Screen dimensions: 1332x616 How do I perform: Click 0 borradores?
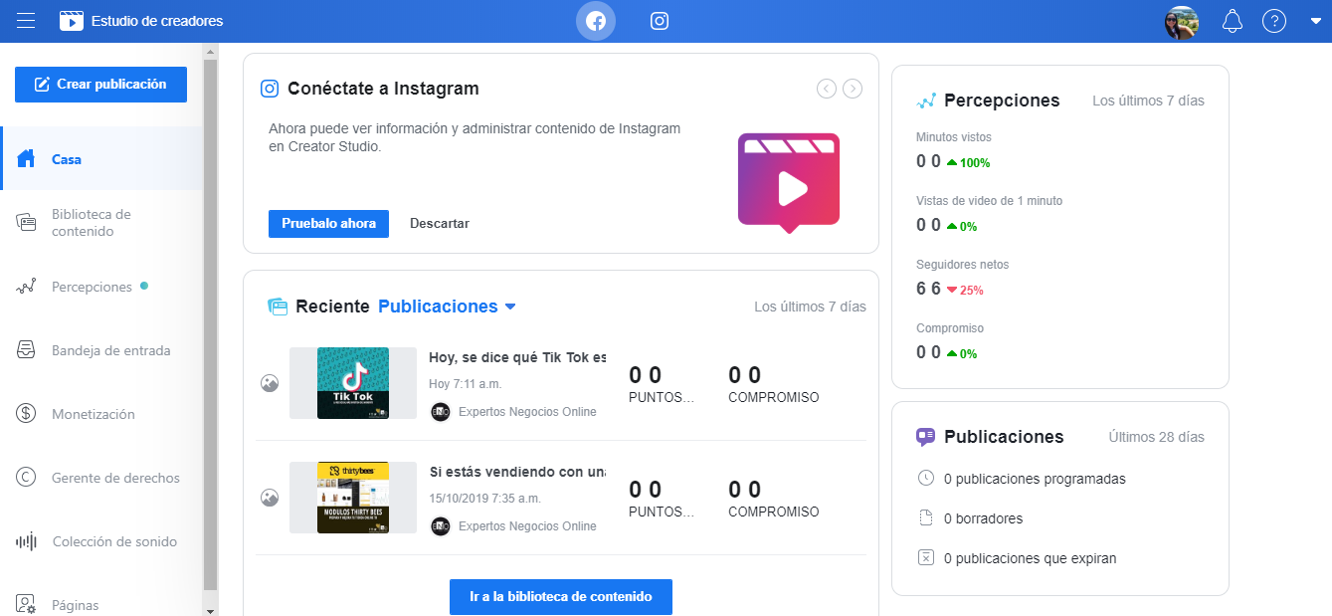[x=983, y=518]
